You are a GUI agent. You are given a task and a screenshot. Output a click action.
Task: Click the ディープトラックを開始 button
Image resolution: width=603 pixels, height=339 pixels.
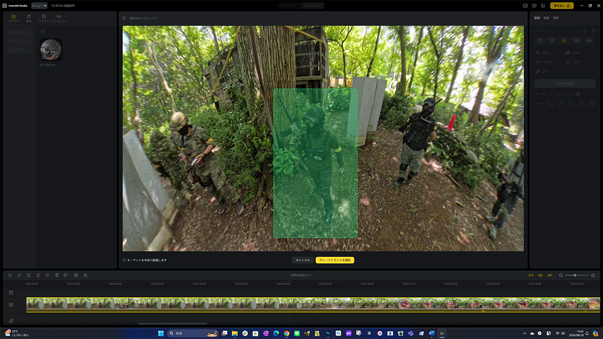tap(335, 260)
